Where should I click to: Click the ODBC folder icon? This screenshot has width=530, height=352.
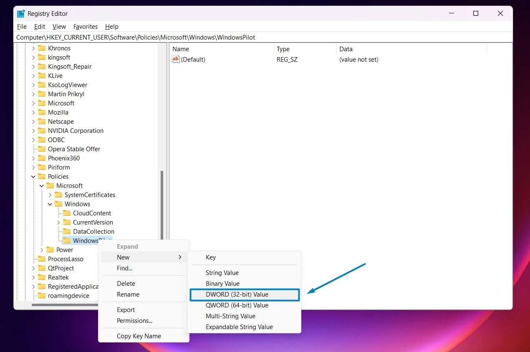point(42,140)
